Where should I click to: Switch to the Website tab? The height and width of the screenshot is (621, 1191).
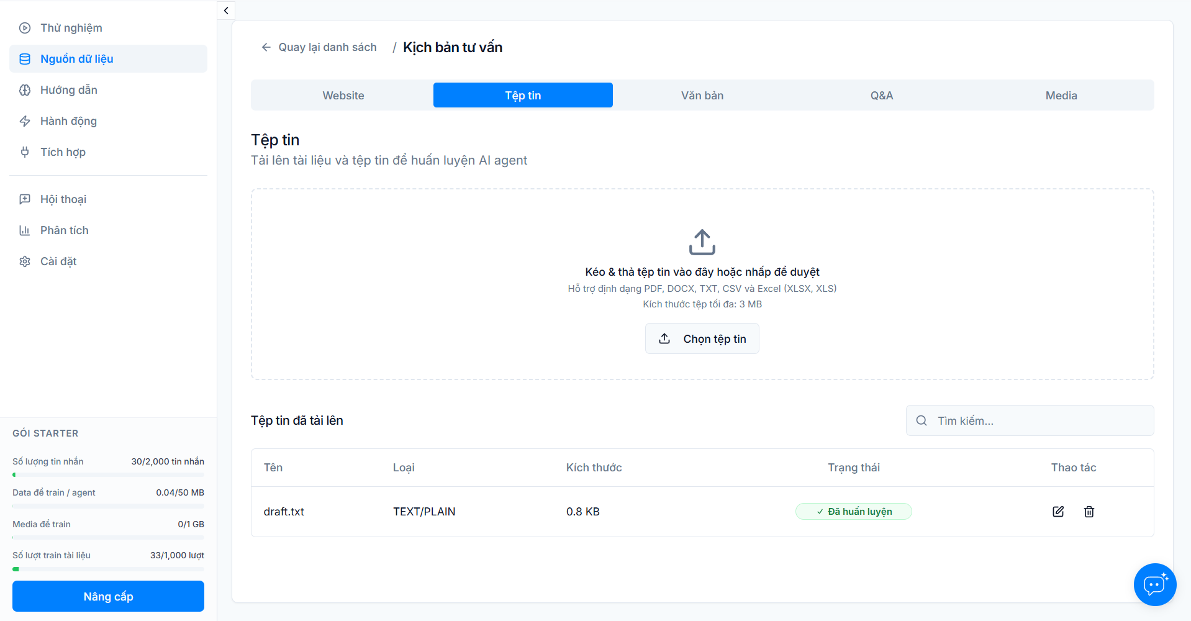[343, 95]
